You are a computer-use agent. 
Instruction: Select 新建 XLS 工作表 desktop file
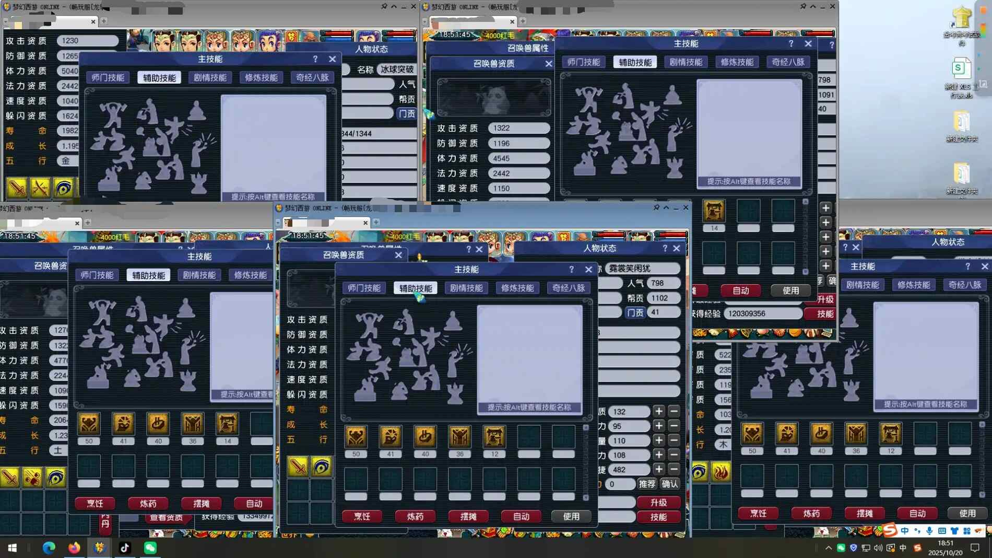(961, 77)
